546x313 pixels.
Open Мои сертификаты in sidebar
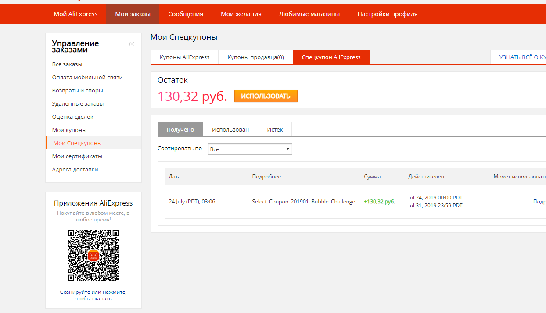(77, 156)
